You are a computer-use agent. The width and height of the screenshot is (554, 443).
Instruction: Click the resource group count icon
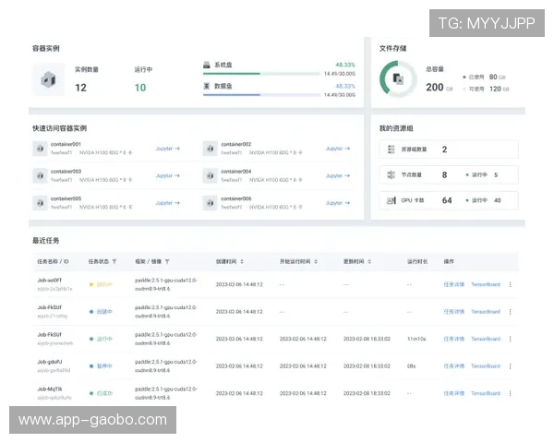tap(391, 149)
